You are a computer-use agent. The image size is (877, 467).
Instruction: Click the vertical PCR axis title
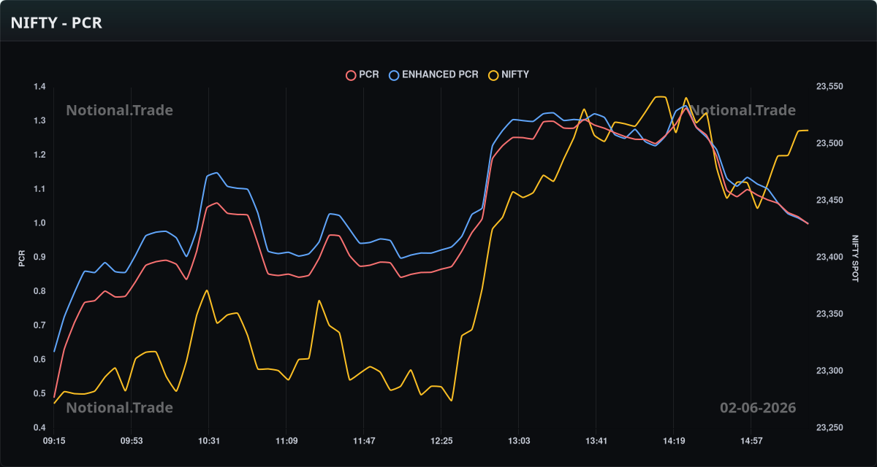[22, 258]
